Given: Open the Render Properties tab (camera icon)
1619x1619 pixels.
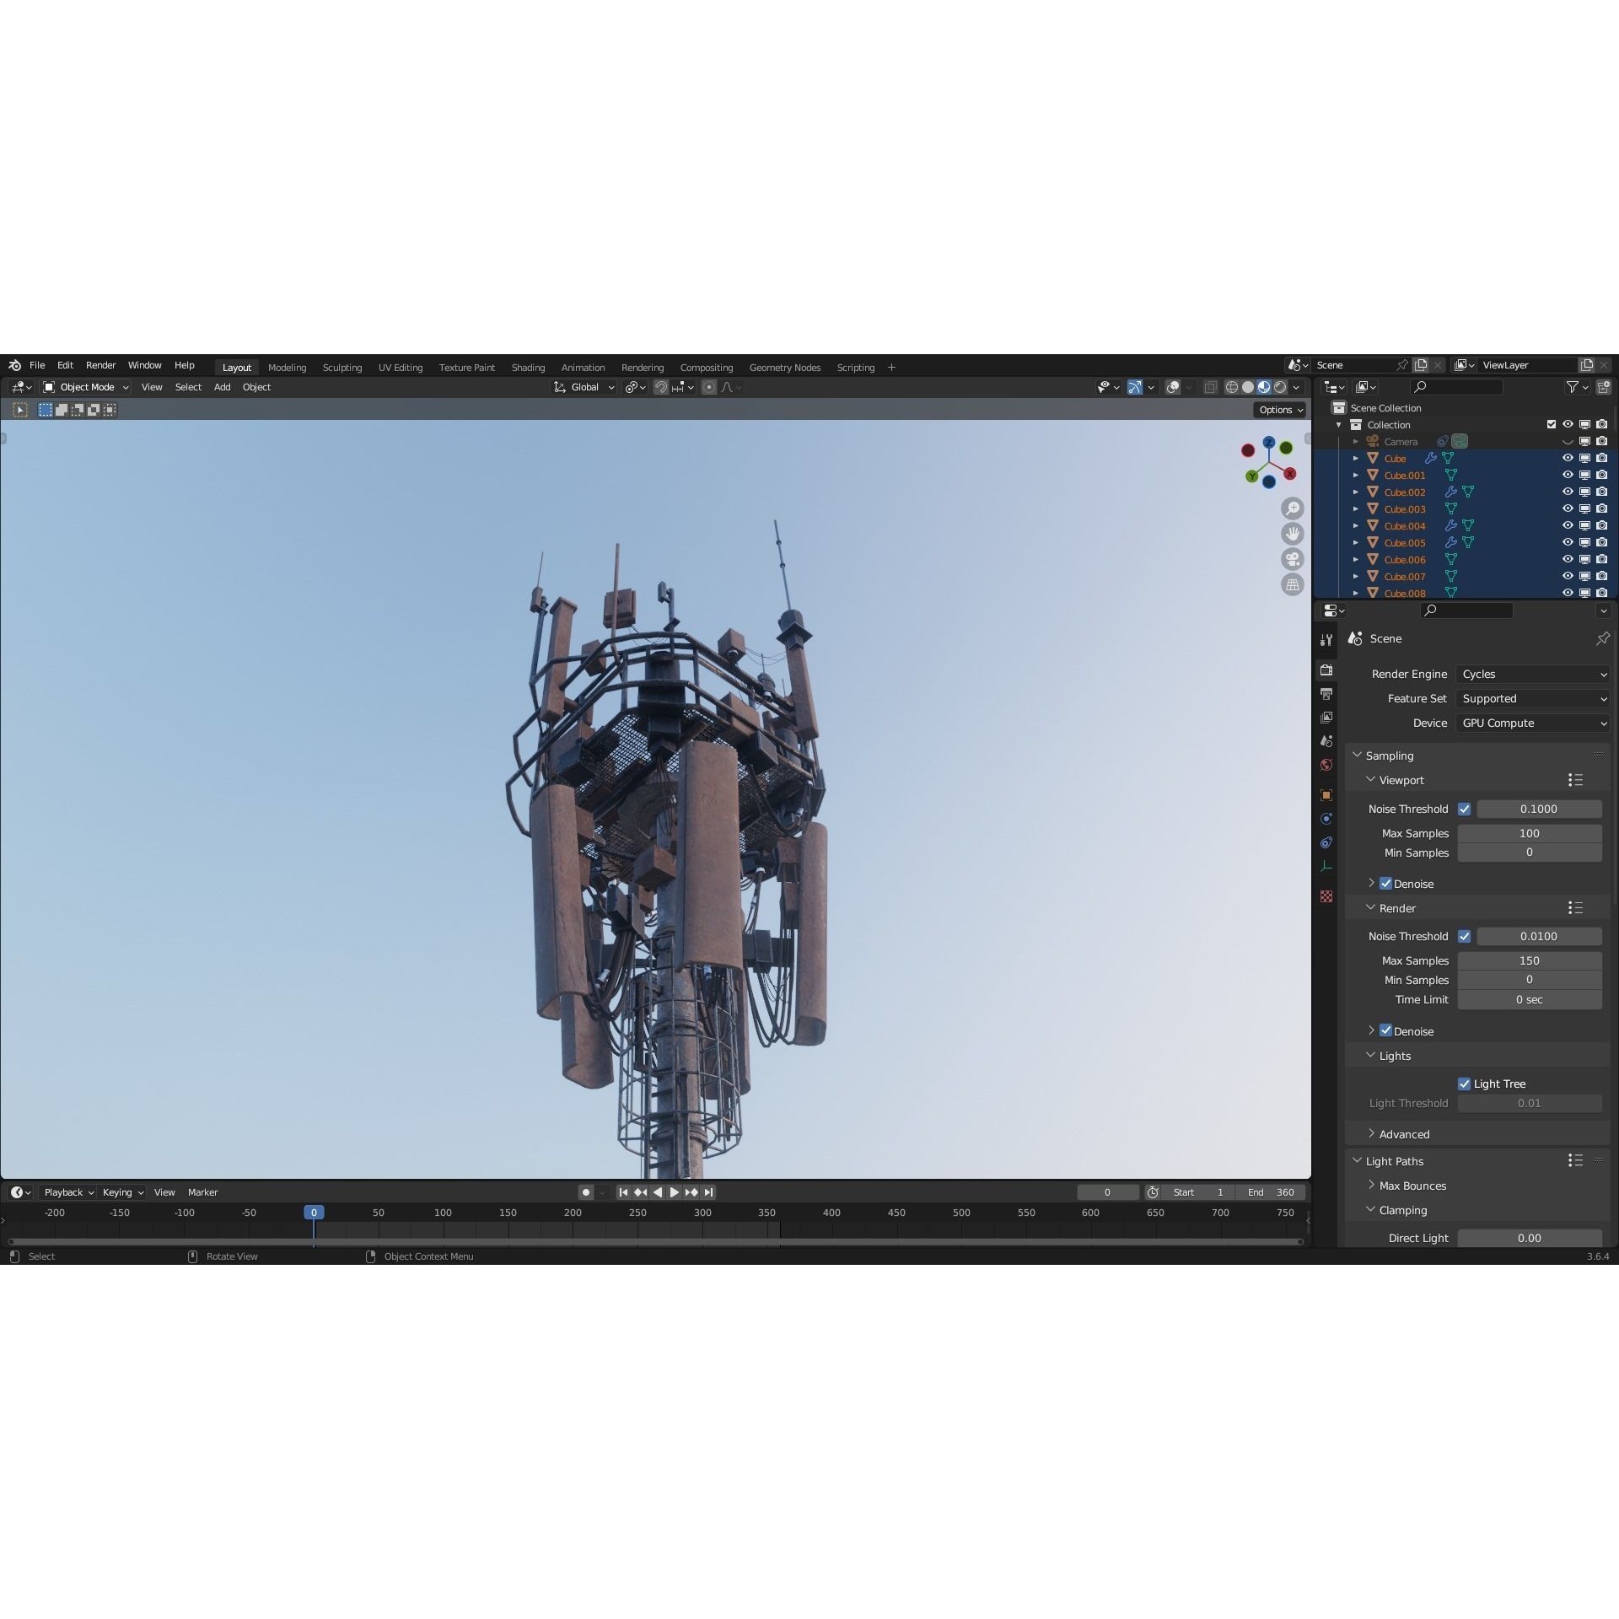Looking at the screenshot, I should coord(1326,670).
